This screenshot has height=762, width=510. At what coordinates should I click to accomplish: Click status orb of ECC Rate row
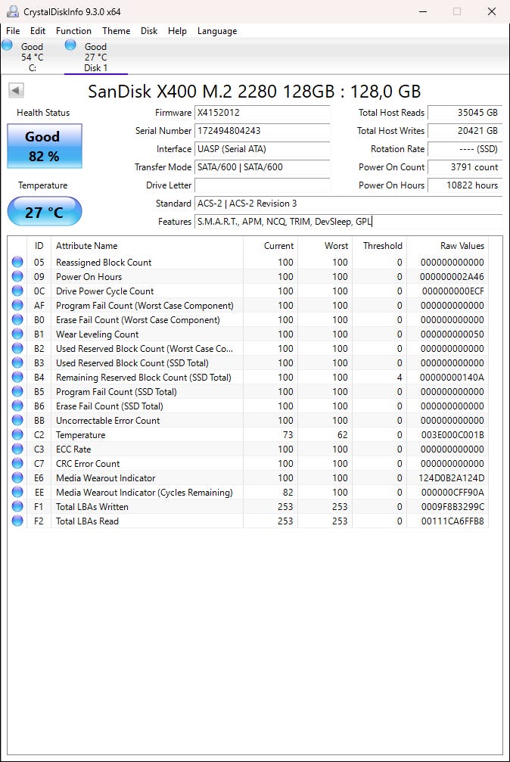point(17,449)
